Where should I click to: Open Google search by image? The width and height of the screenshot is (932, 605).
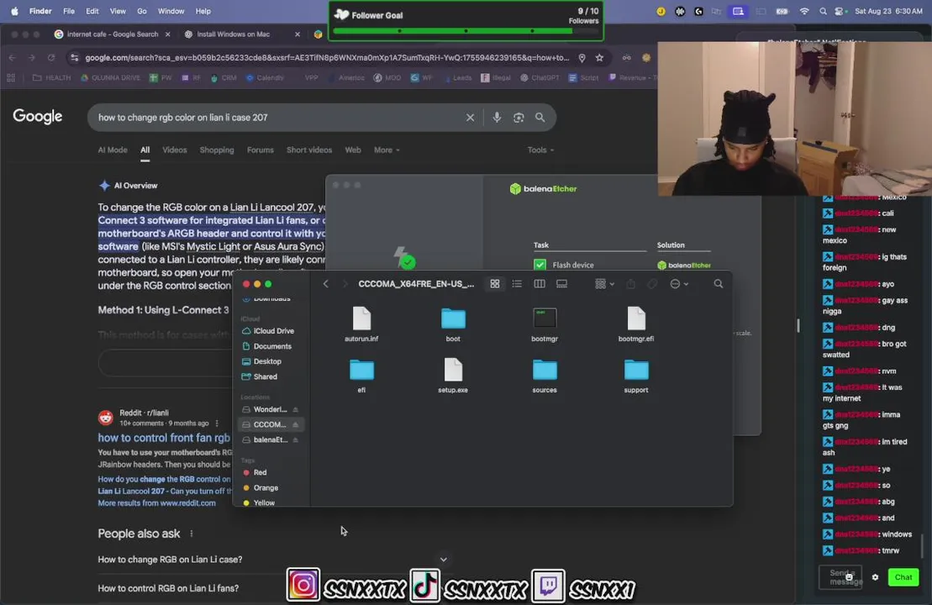519,118
